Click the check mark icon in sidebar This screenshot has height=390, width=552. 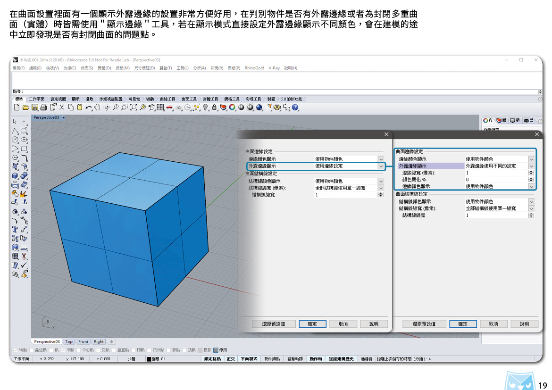24,265
